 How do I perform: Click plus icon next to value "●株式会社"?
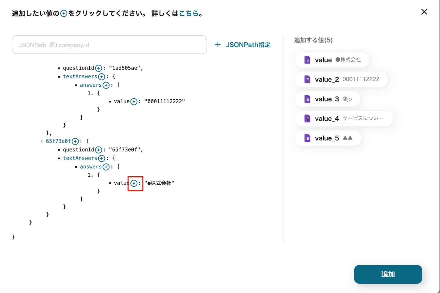[134, 183]
